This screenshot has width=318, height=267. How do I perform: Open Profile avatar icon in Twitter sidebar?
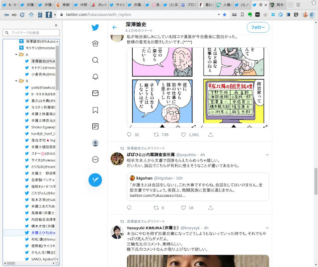[x=95, y=143]
